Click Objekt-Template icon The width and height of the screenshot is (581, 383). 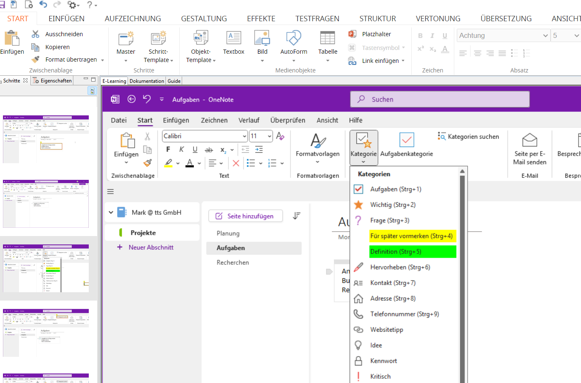[x=201, y=38]
